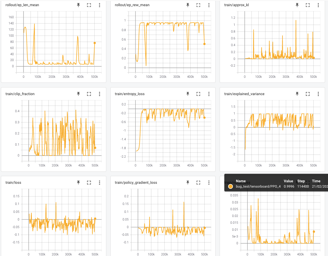The height and width of the screenshot is (256, 328).
Task: Click run name bug_test/tensorboard/PPO_4 in tooltip
Action: [x=258, y=186]
